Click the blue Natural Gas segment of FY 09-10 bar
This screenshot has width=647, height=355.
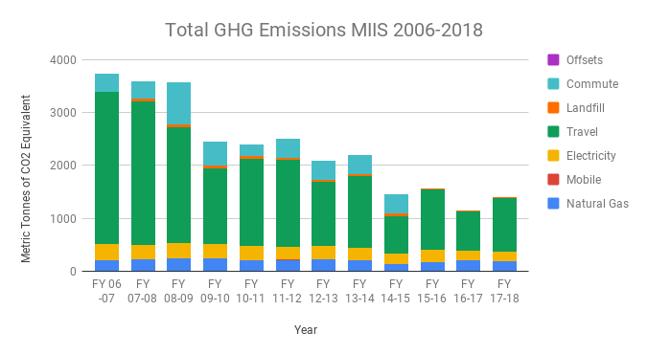pos(215,265)
